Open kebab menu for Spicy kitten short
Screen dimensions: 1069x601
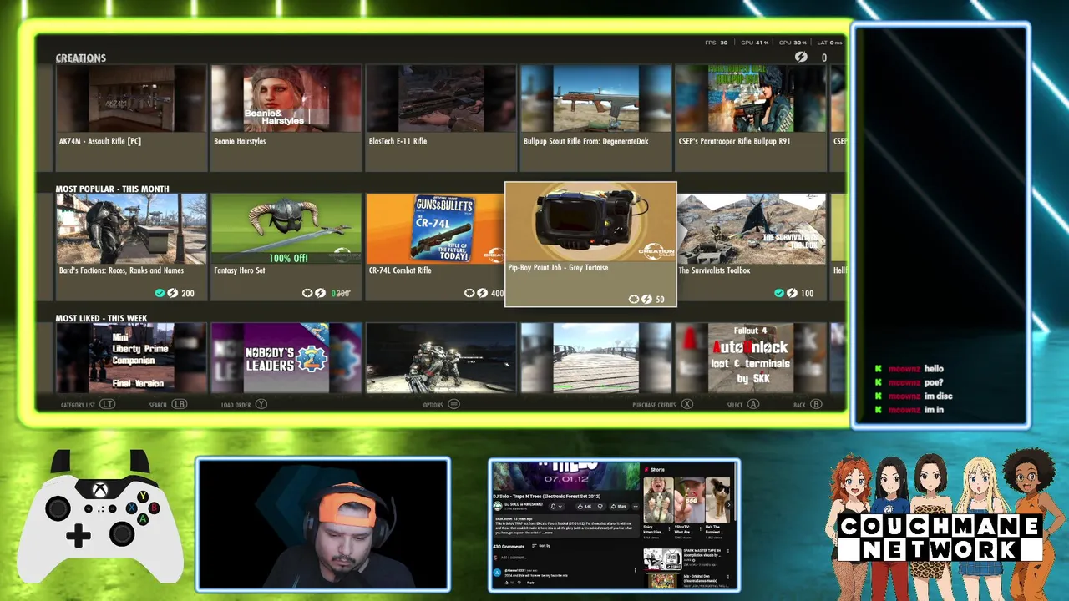(x=669, y=529)
